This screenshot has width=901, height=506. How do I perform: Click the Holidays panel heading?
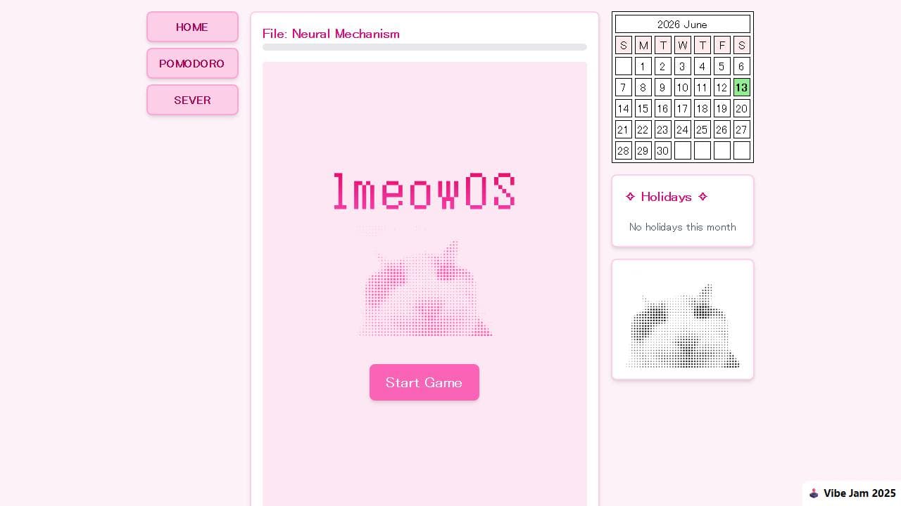pos(667,197)
